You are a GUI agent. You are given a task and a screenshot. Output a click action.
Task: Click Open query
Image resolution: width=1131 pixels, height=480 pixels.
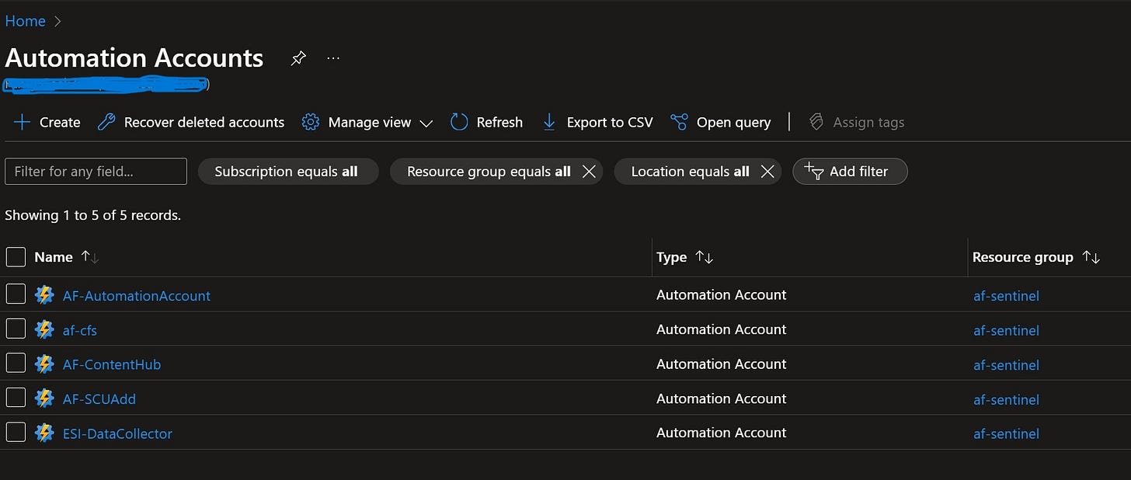click(721, 122)
